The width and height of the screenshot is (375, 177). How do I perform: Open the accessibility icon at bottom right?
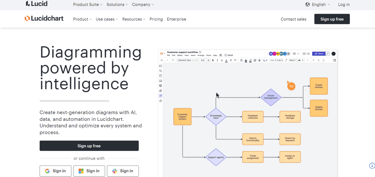pyautogui.click(x=372, y=166)
